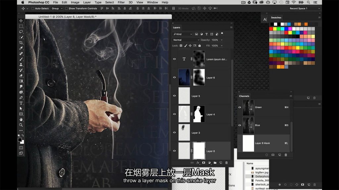
Task: Select the Clone Stamp tool
Action: tap(21, 65)
